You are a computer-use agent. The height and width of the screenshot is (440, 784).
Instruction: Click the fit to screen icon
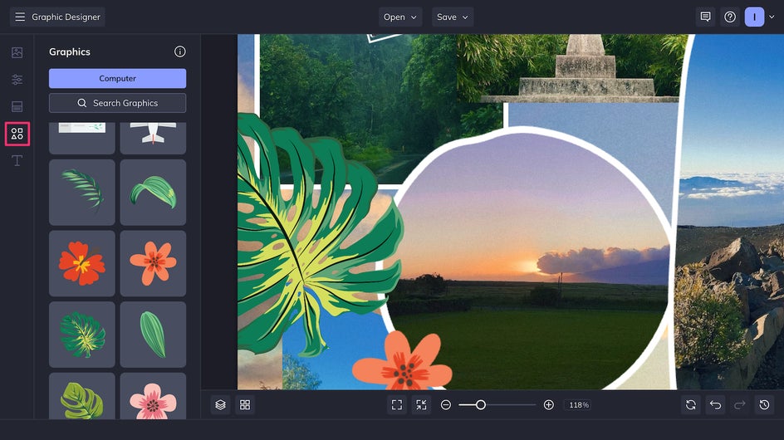pyautogui.click(x=397, y=404)
